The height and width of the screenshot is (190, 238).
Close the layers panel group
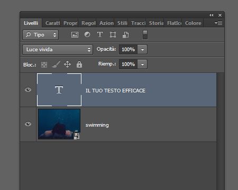(220, 15)
